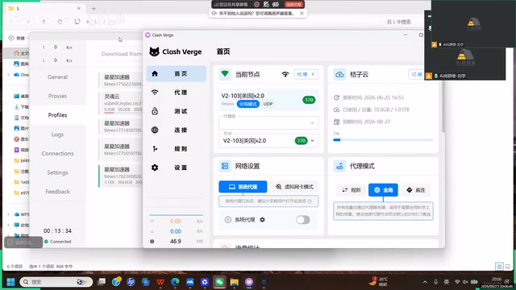Open the 代理组 dropdown

pyautogui.click(x=268, y=122)
